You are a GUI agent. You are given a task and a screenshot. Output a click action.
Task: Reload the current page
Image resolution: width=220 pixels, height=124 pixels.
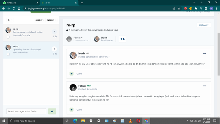click(14, 8)
